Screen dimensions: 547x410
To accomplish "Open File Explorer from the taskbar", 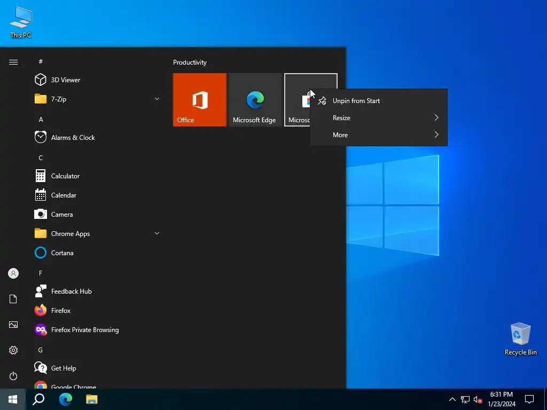I will tap(92, 399).
